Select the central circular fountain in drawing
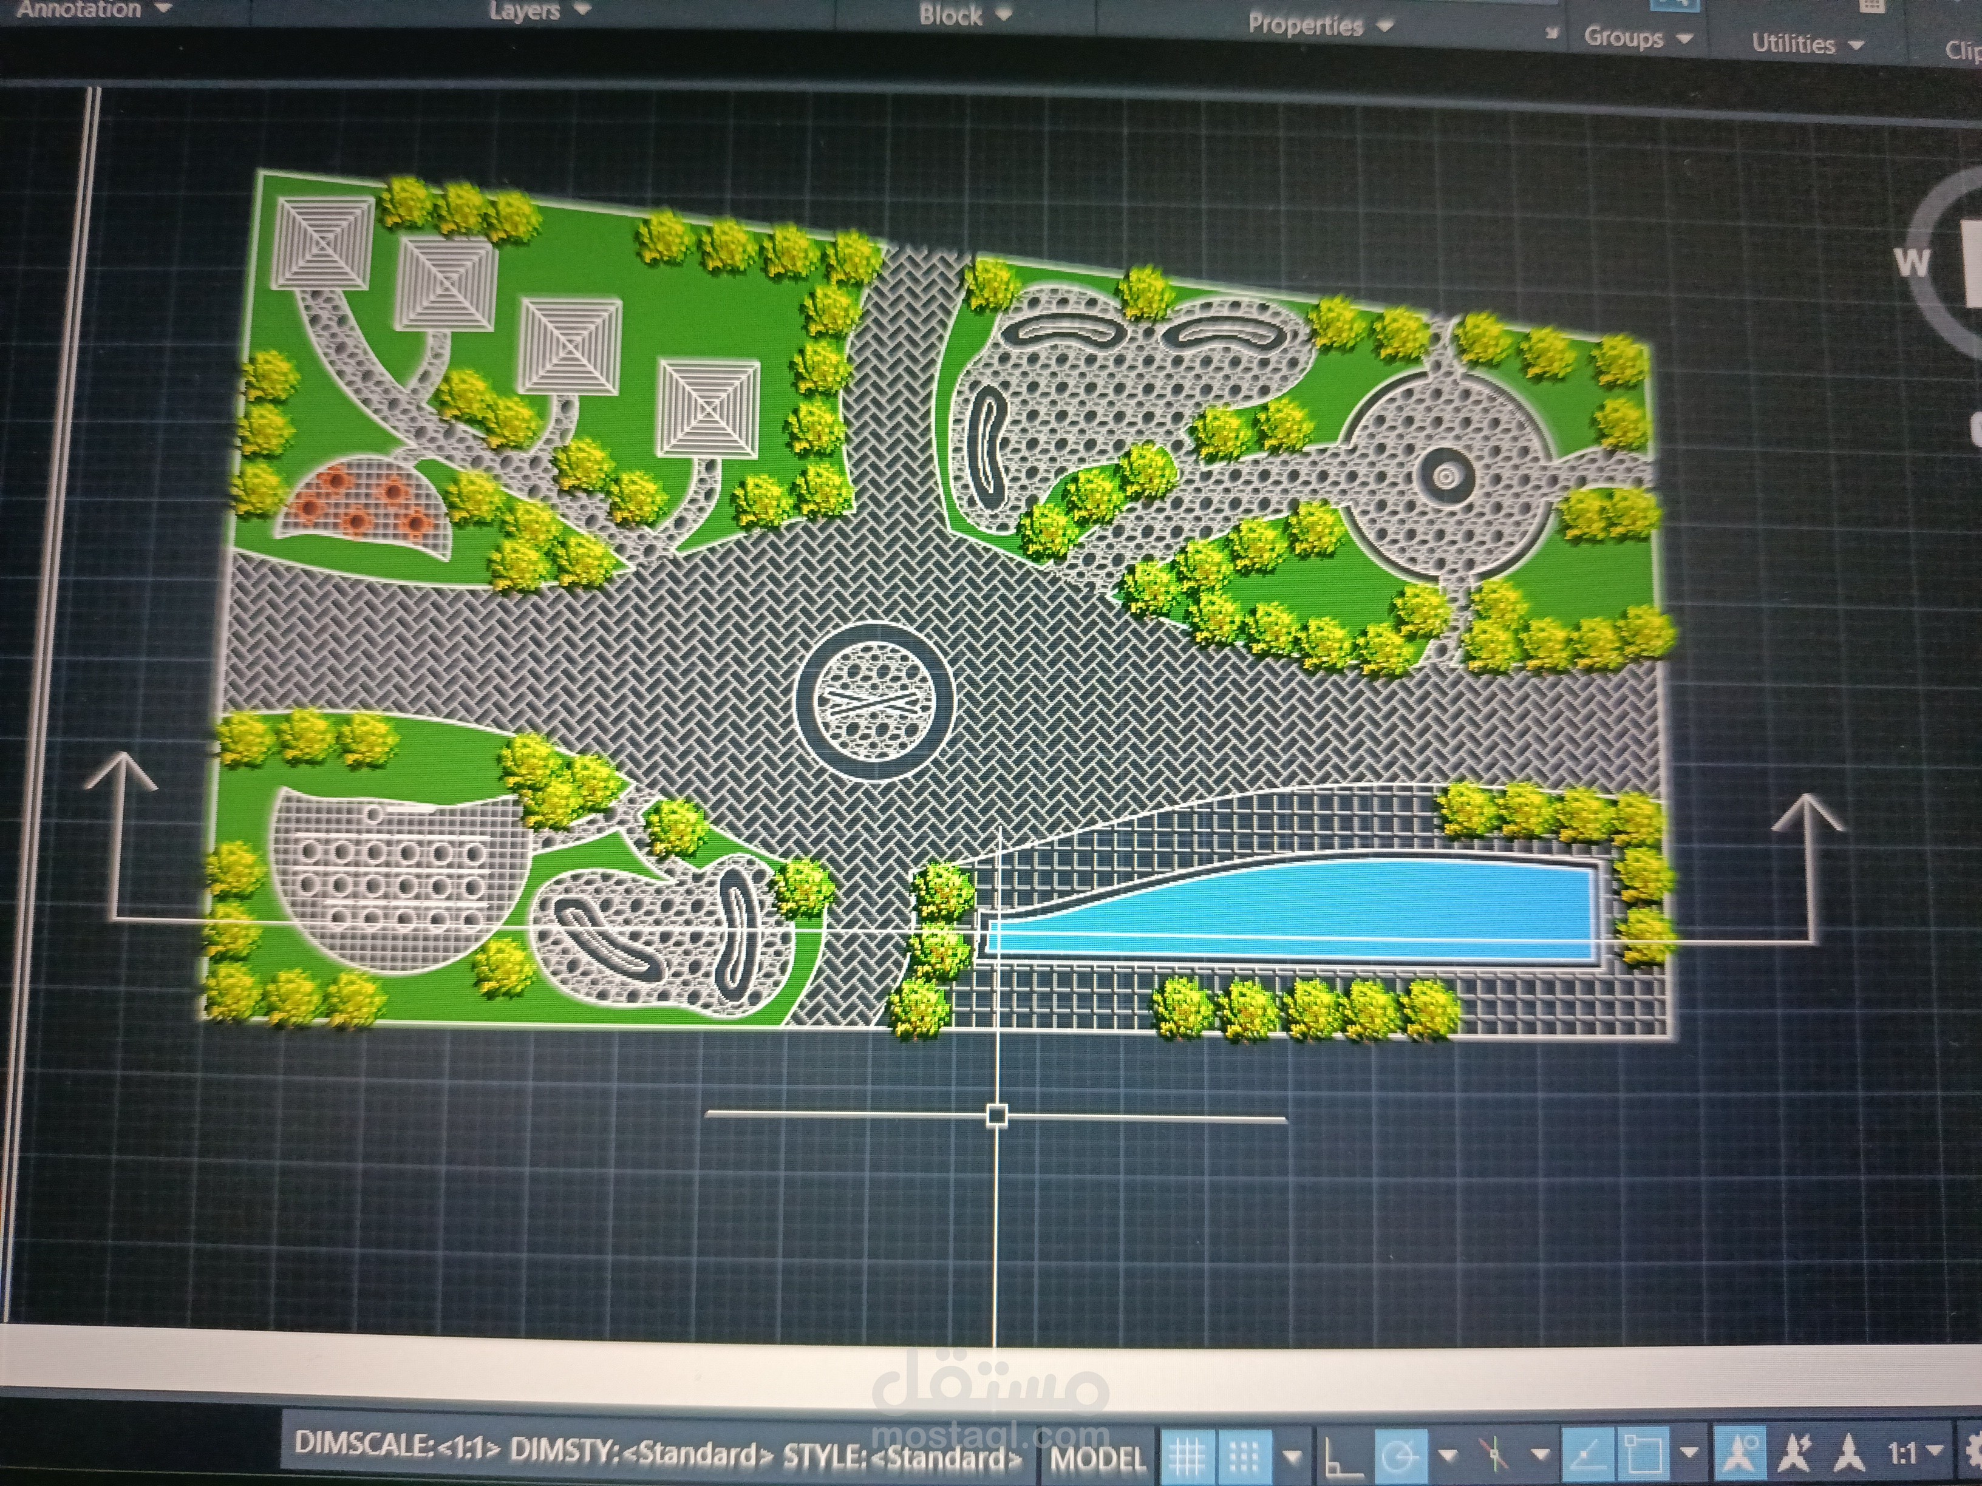This screenshot has height=1486, width=1982. [876, 701]
